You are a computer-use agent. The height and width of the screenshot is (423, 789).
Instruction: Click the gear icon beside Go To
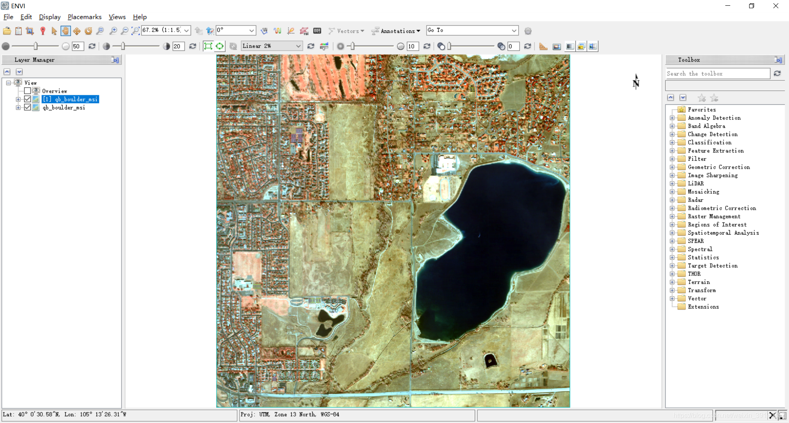(528, 31)
